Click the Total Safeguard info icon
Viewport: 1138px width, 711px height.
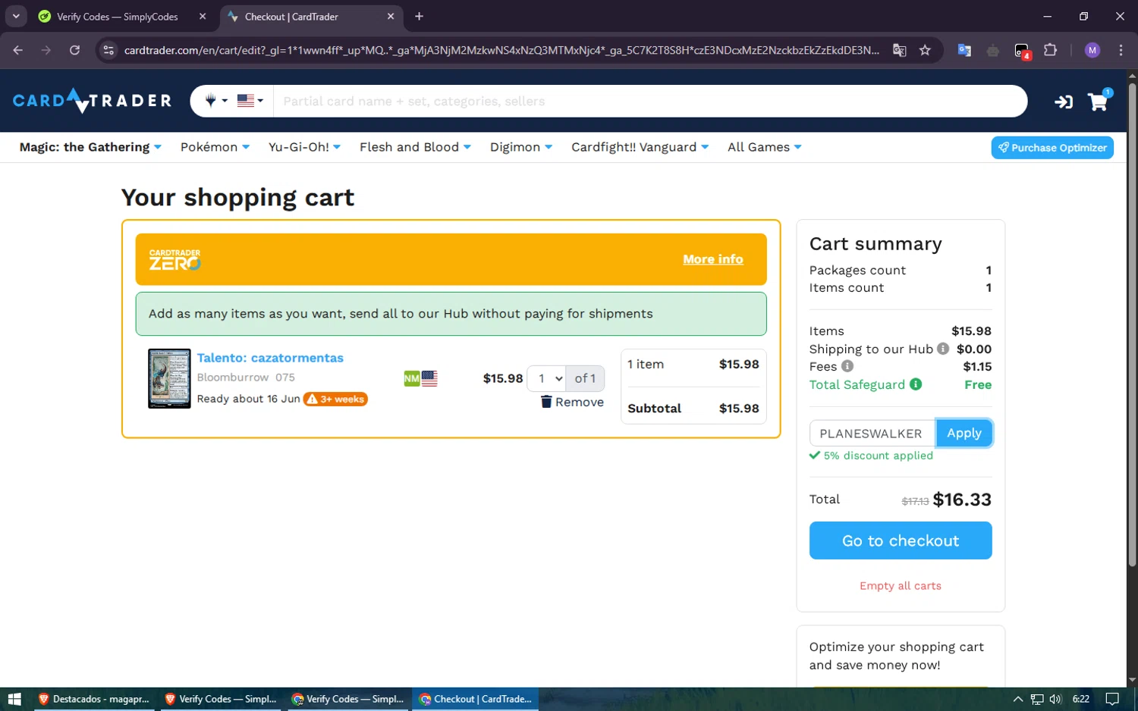click(x=916, y=384)
